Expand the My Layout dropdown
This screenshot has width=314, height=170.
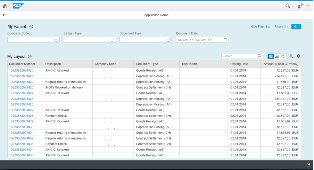click(x=30, y=57)
